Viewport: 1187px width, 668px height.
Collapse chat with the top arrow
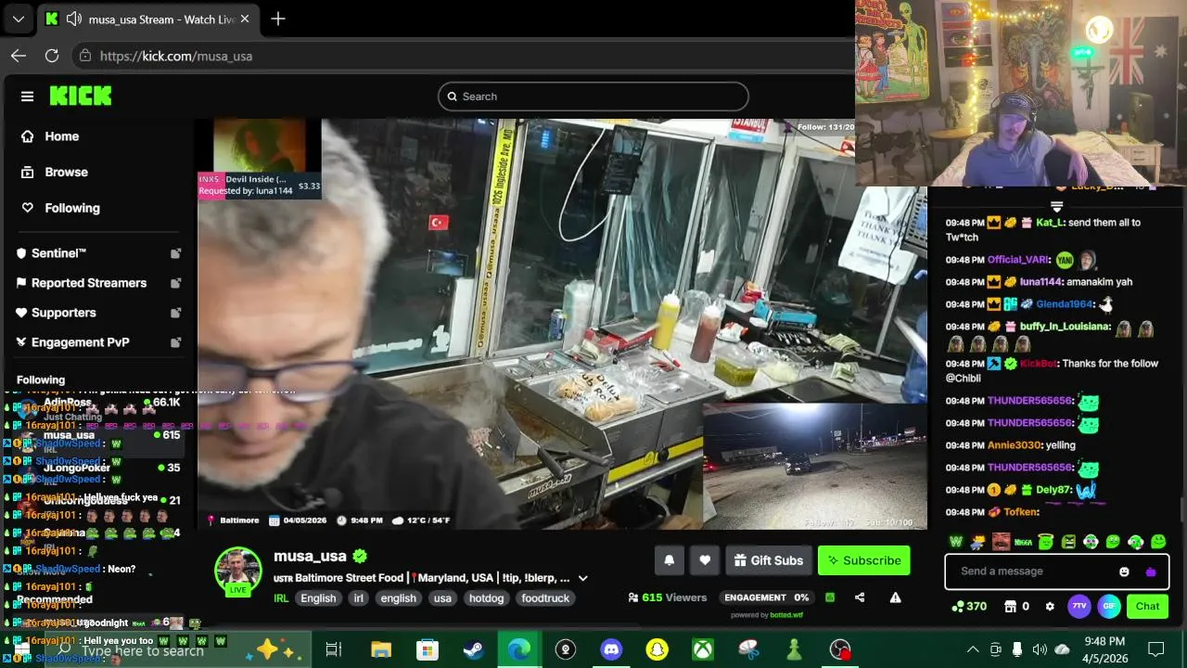coord(1056,206)
